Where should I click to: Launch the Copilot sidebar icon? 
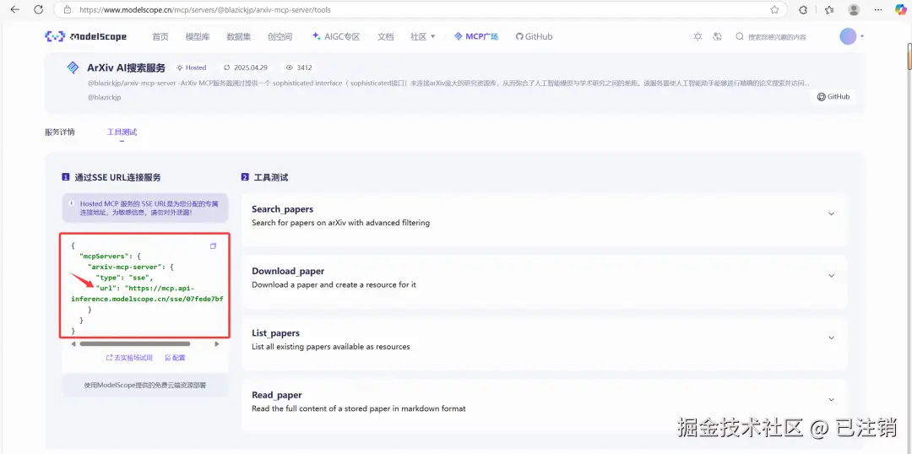point(900,10)
